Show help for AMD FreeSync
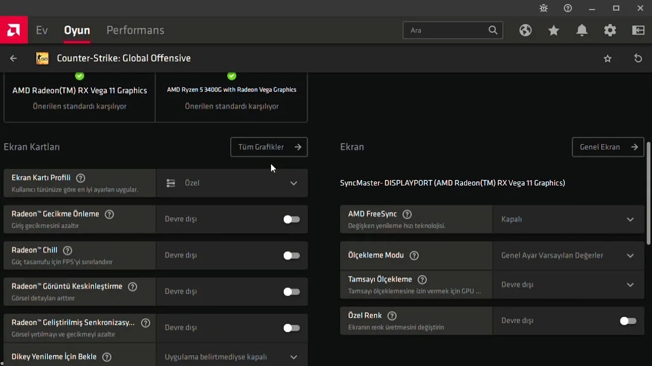This screenshot has width=652, height=366. pos(407,215)
